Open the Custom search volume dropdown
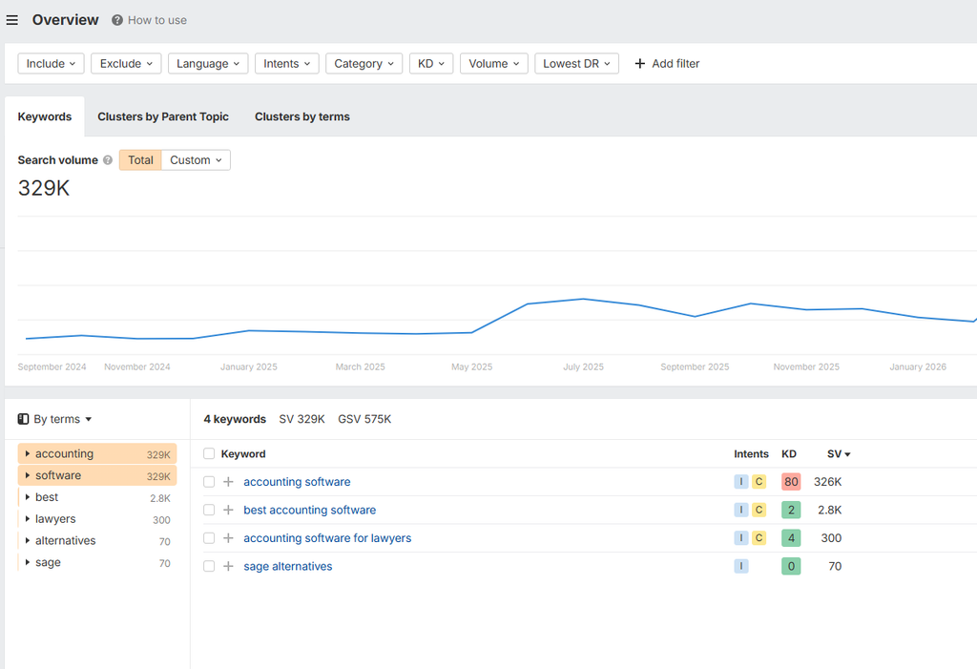This screenshot has width=977, height=669. (196, 160)
